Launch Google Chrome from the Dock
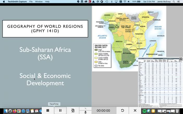Viewport: 183px width, 114px height. point(19,111)
